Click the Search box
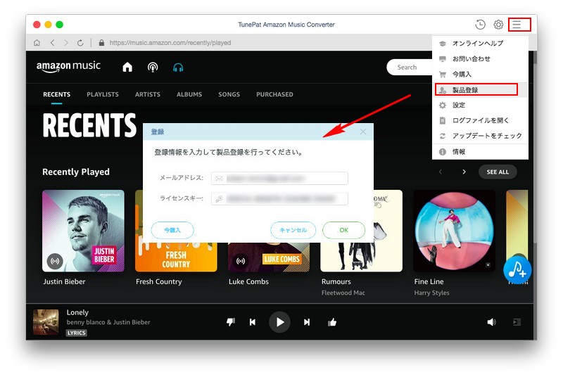This screenshot has width=563, height=377. coord(410,67)
